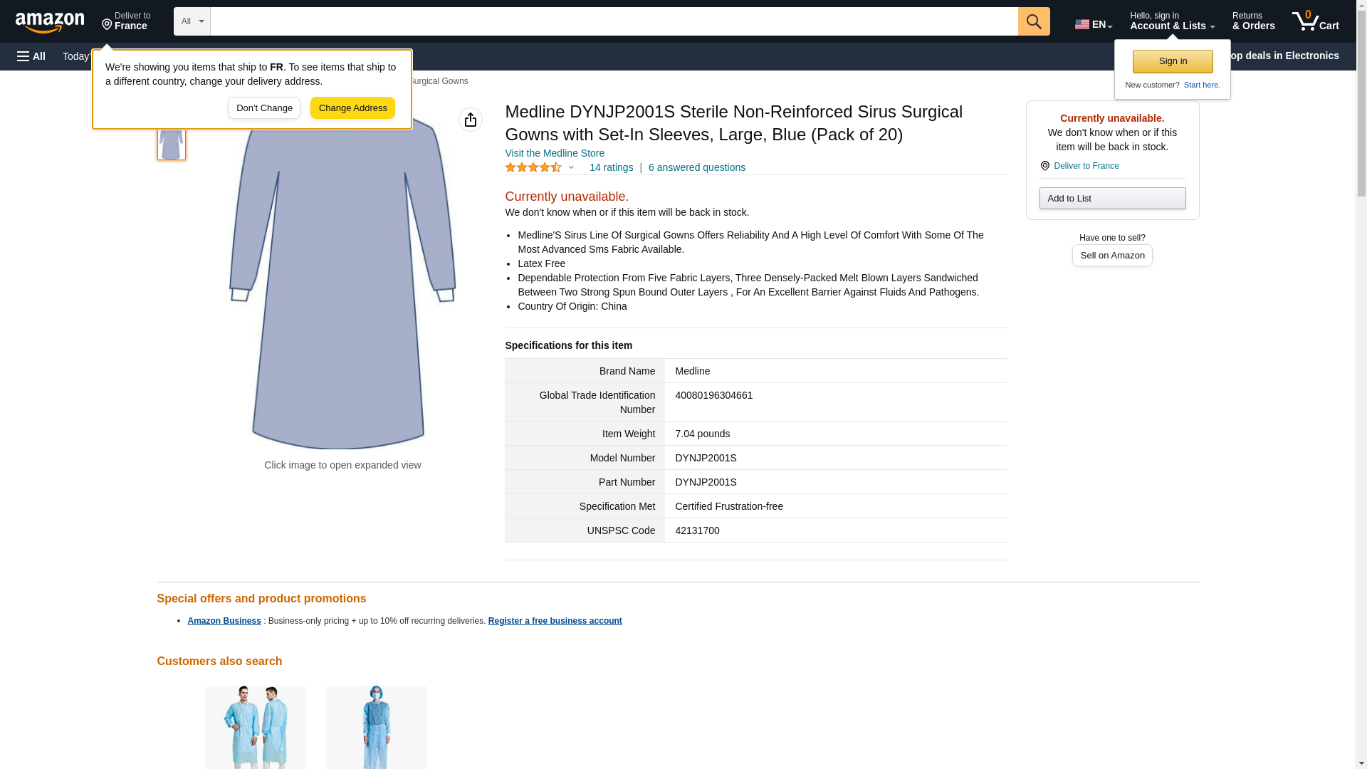The image size is (1367, 769).
Task: Open the 6 answered questions link
Action: tap(696, 167)
